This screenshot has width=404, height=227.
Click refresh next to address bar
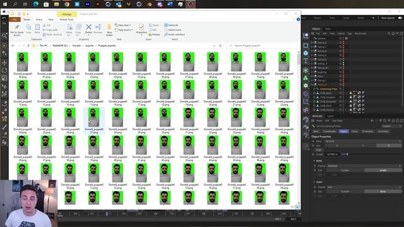coord(220,45)
